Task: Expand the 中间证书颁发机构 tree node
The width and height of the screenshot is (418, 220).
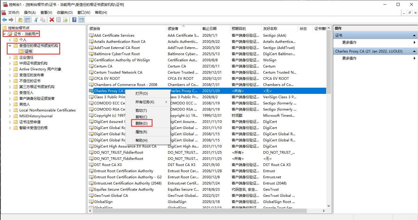Action: 10,63
